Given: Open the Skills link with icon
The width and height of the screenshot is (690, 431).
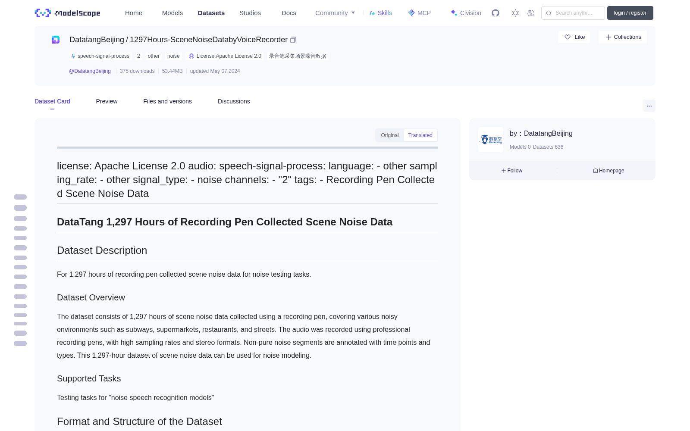Looking at the screenshot, I should click(380, 13).
